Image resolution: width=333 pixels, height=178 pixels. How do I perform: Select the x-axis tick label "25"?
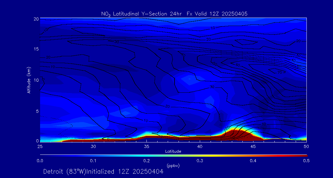[40, 146]
